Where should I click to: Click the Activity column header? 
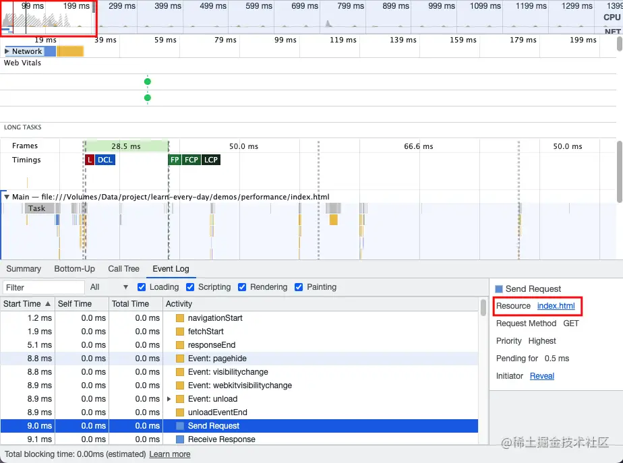[321, 304]
